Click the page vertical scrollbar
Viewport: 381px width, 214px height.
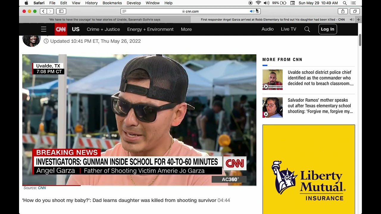coord(360,40)
